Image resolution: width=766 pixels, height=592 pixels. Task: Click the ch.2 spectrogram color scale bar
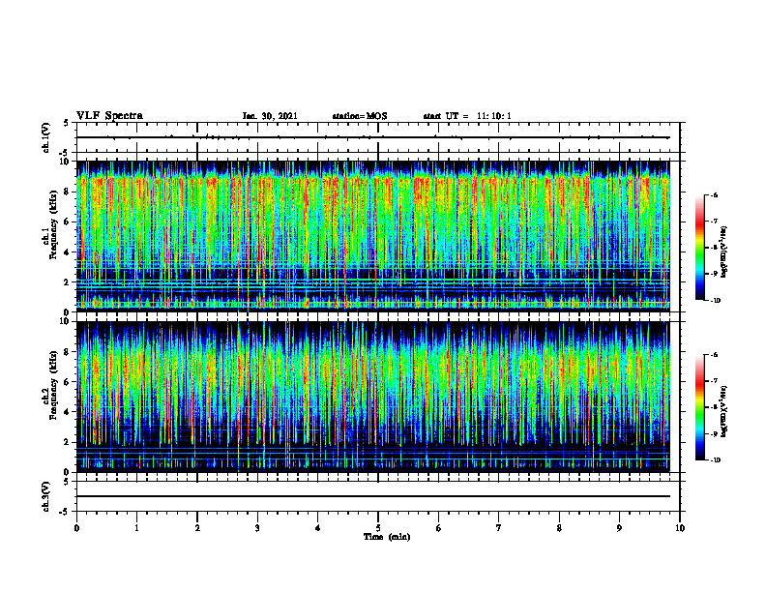[x=699, y=407]
